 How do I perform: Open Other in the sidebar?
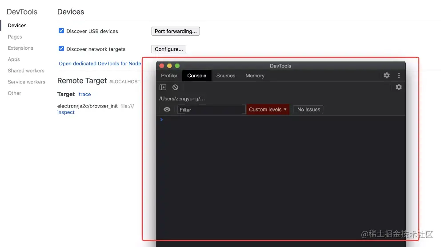coord(14,93)
